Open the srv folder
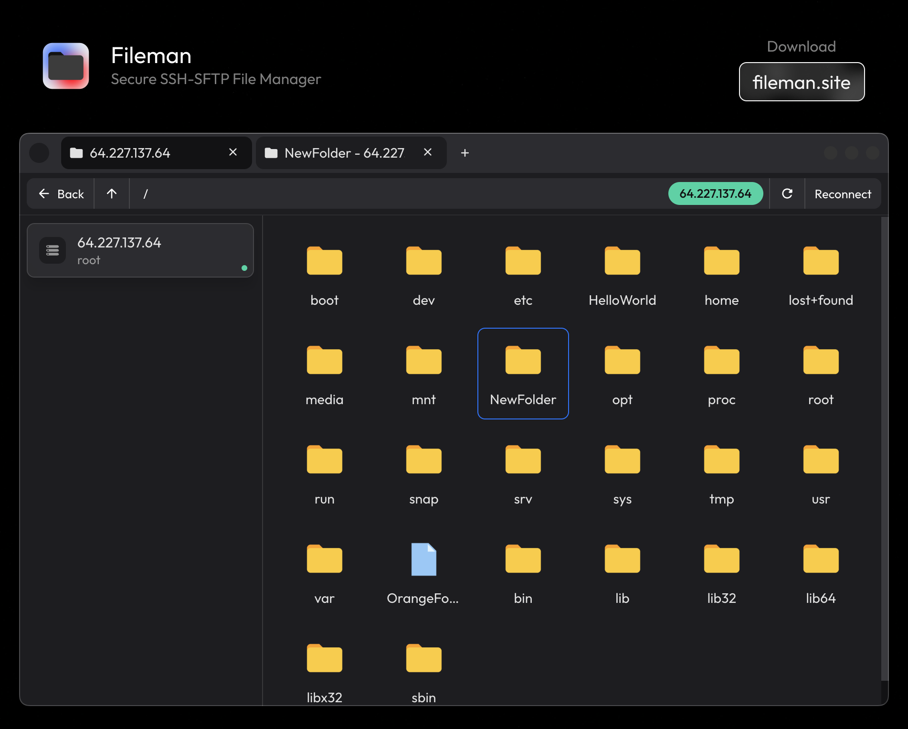The height and width of the screenshot is (729, 908). (x=523, y=473)
